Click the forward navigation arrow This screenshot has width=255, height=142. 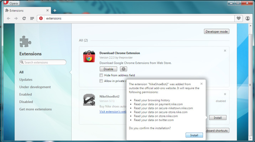[16, 18]
